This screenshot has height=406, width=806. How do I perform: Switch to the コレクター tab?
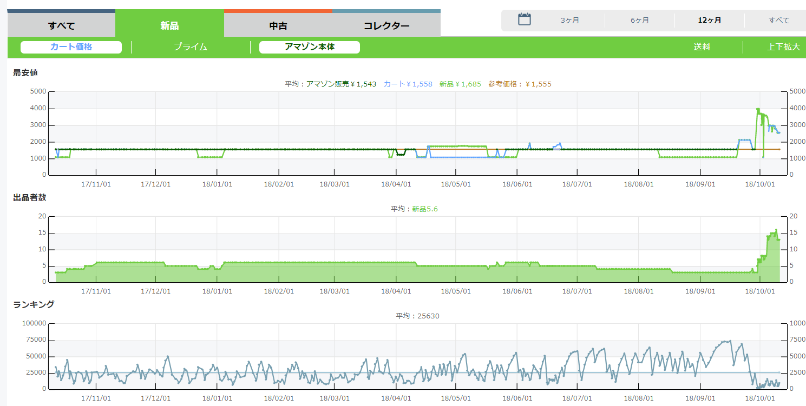pyautogui.click(x=386, y=25)
